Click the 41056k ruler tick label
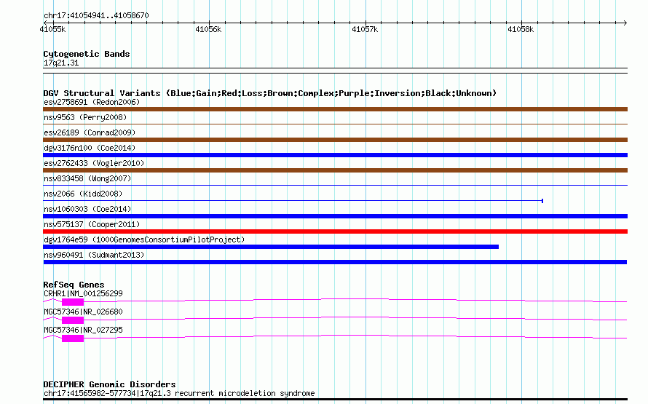 (x=208, y=29)
